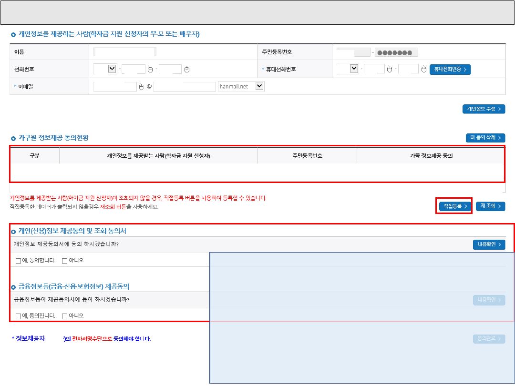Click the 미동의 삭제 button

(x=485, y=138)
